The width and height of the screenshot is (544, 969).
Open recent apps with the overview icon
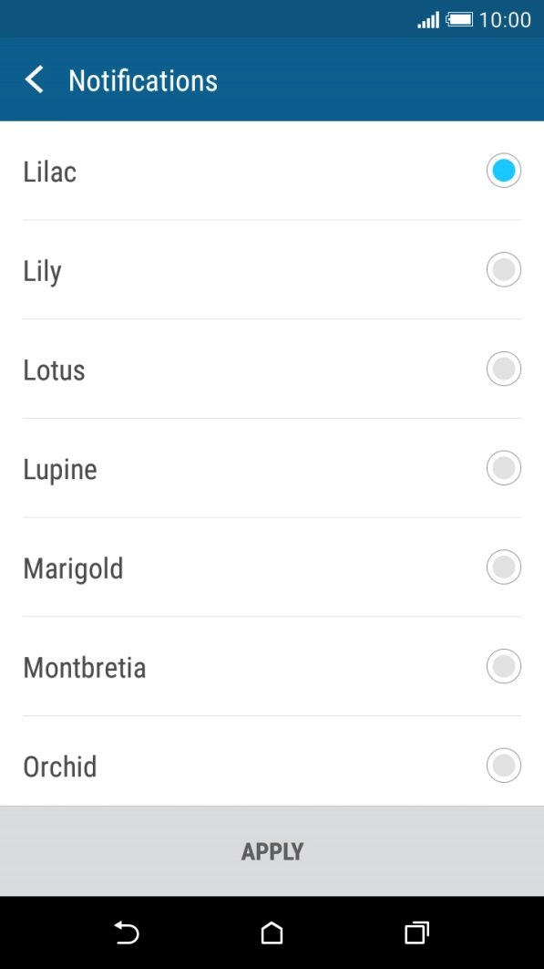(x=416, y=933)
